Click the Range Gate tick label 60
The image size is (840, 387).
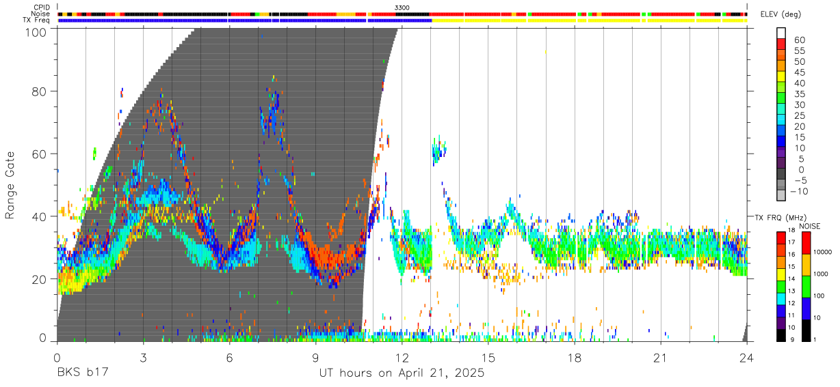pos(40,154)
